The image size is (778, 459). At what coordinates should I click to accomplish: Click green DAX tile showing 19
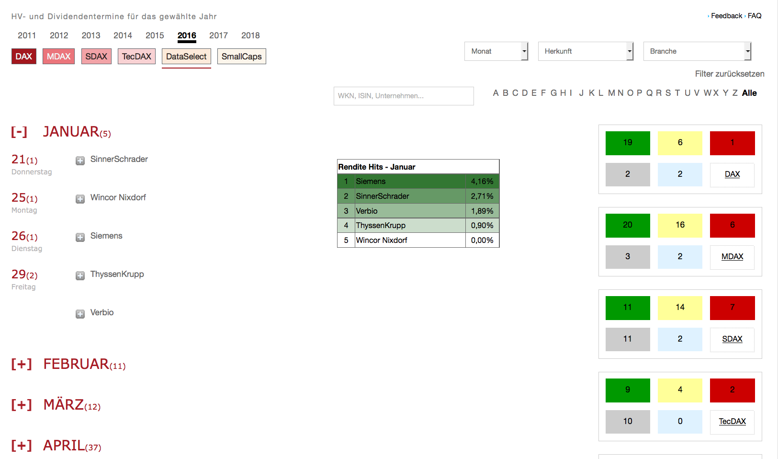point(628,143)
